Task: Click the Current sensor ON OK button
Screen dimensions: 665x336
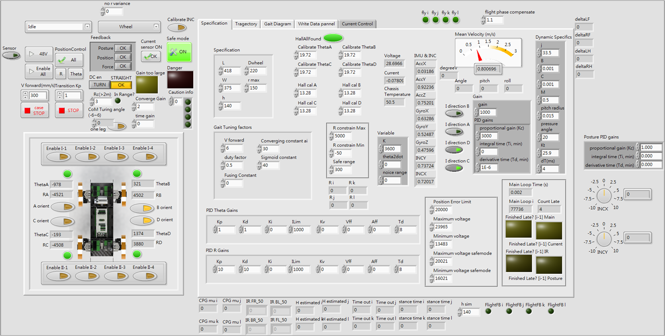Action: pos(151,57)
